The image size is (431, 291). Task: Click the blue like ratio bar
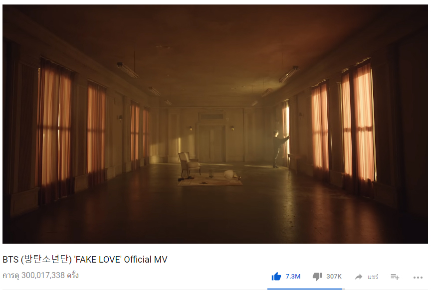[305, 289]
